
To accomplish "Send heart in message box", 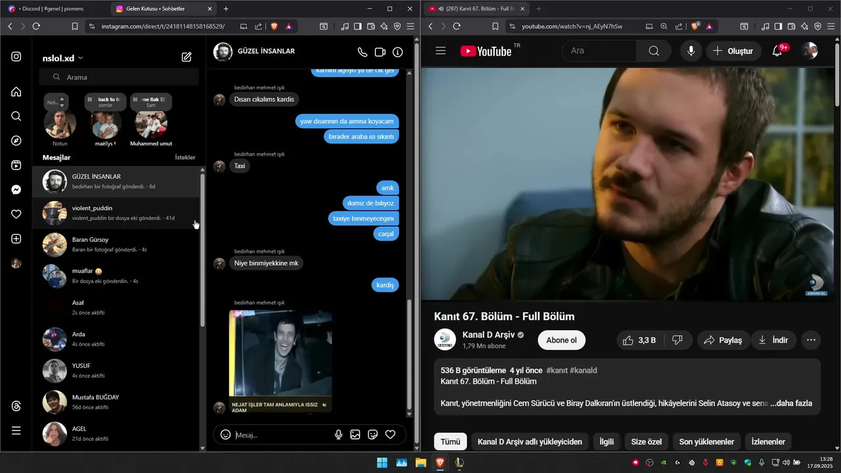I will tap(390, 434).
